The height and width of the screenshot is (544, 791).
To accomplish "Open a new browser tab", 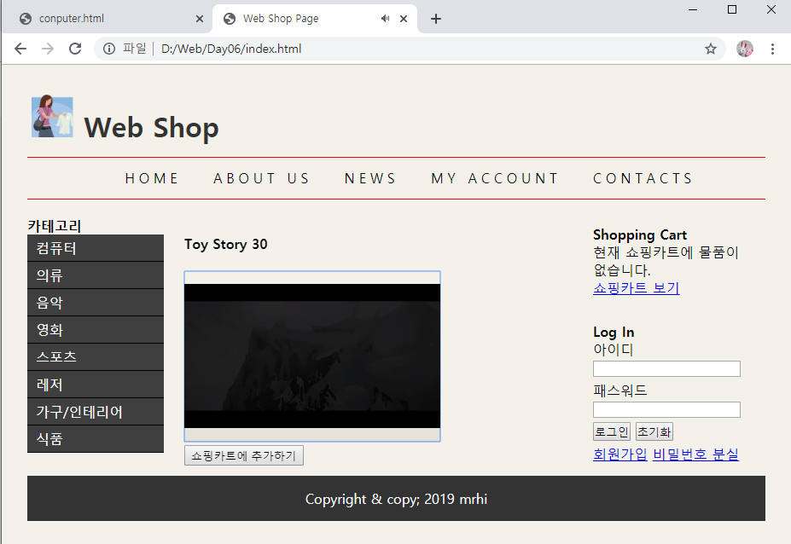I will (436, 19).
